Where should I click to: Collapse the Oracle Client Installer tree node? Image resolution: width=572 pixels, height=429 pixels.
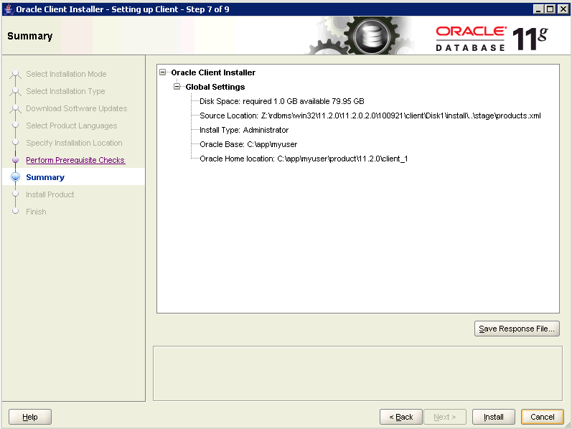[163, 72]
